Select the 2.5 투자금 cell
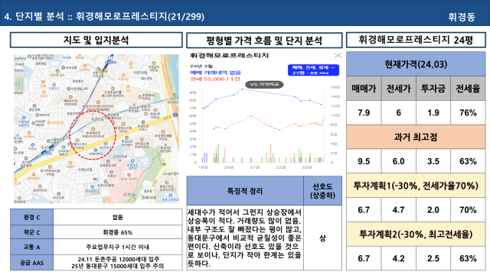Viewport: 490px width, 275px height. 433,258
